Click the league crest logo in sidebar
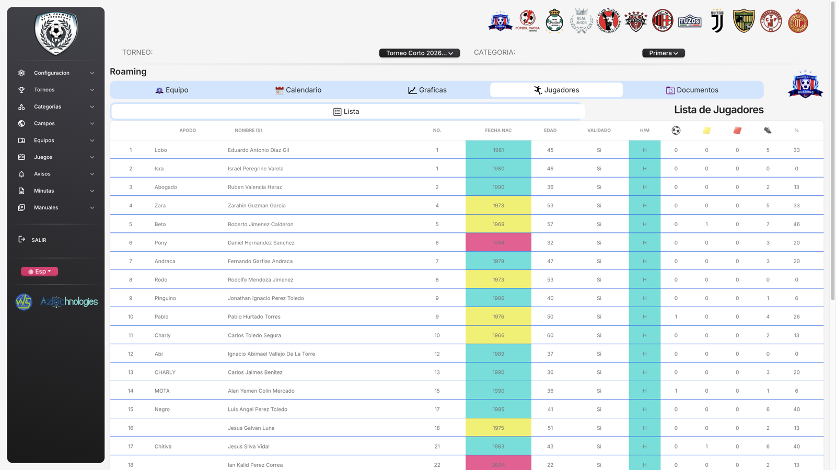 pos(56,34)
